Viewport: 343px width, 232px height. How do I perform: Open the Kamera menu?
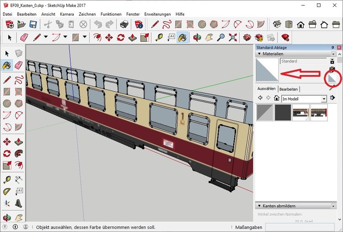pos(67,14)
